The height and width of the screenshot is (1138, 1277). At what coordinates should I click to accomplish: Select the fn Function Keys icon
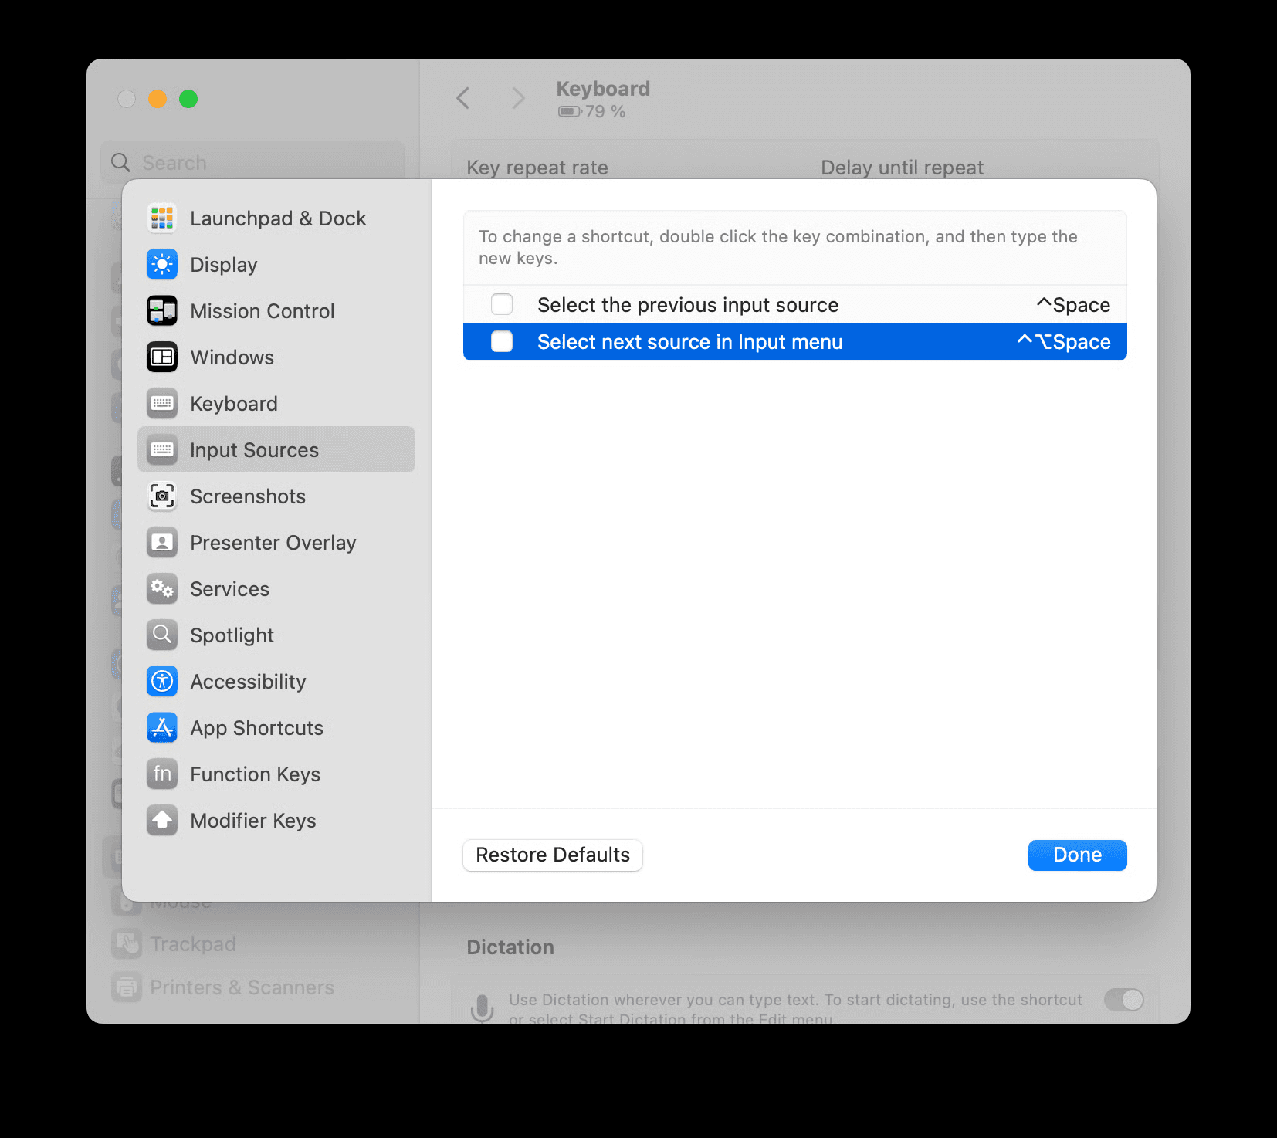tap(161, 774)
